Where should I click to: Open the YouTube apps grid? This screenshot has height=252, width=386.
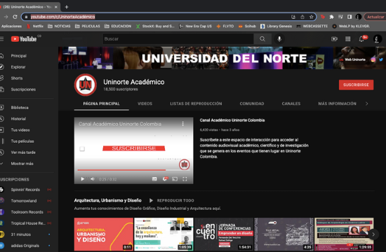pos(348,38)
